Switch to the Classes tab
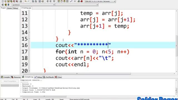Screen dimensions: 178x100 click(9, 8)
